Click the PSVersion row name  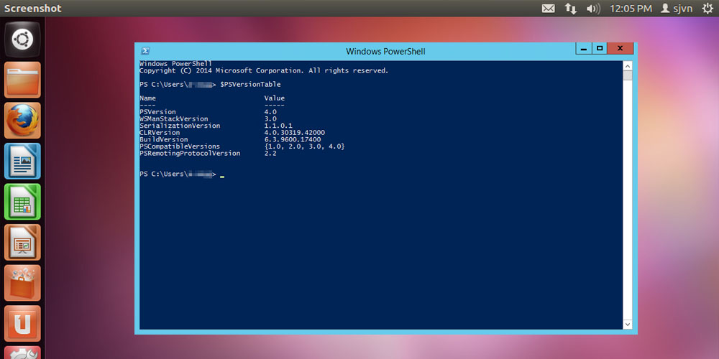pyautogui.click(x=157, y=112)
